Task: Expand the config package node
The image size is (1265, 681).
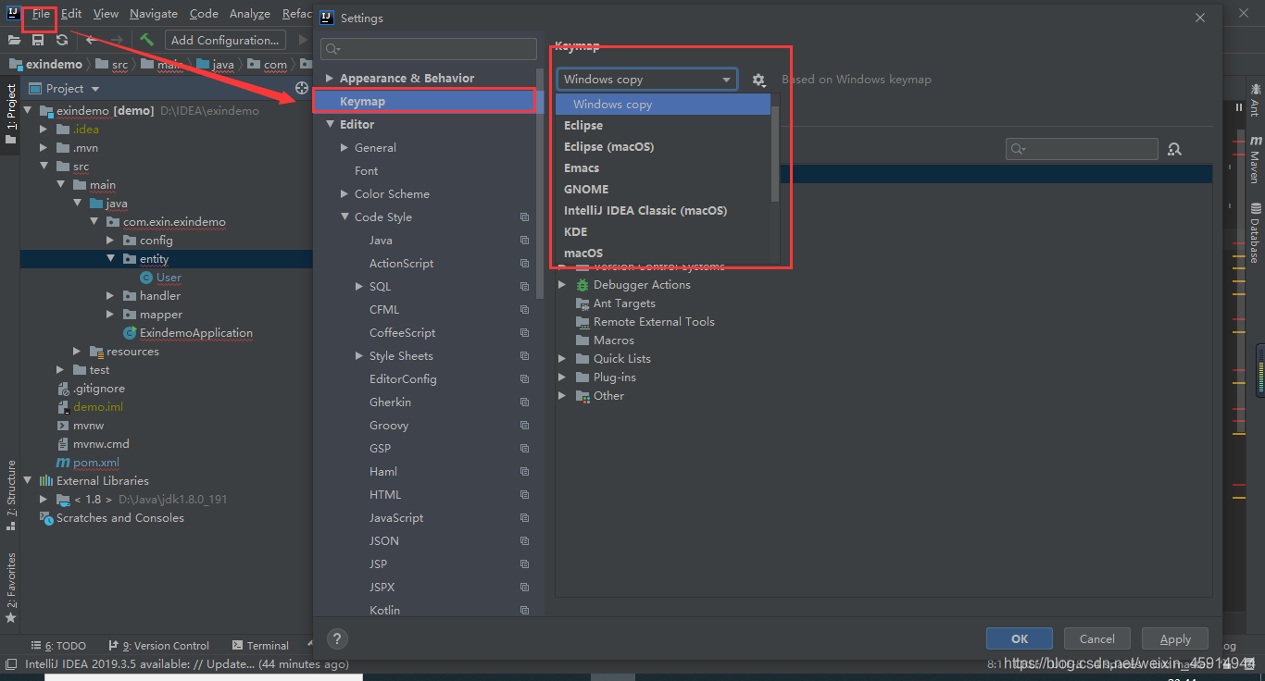Action: pos(110,241)
